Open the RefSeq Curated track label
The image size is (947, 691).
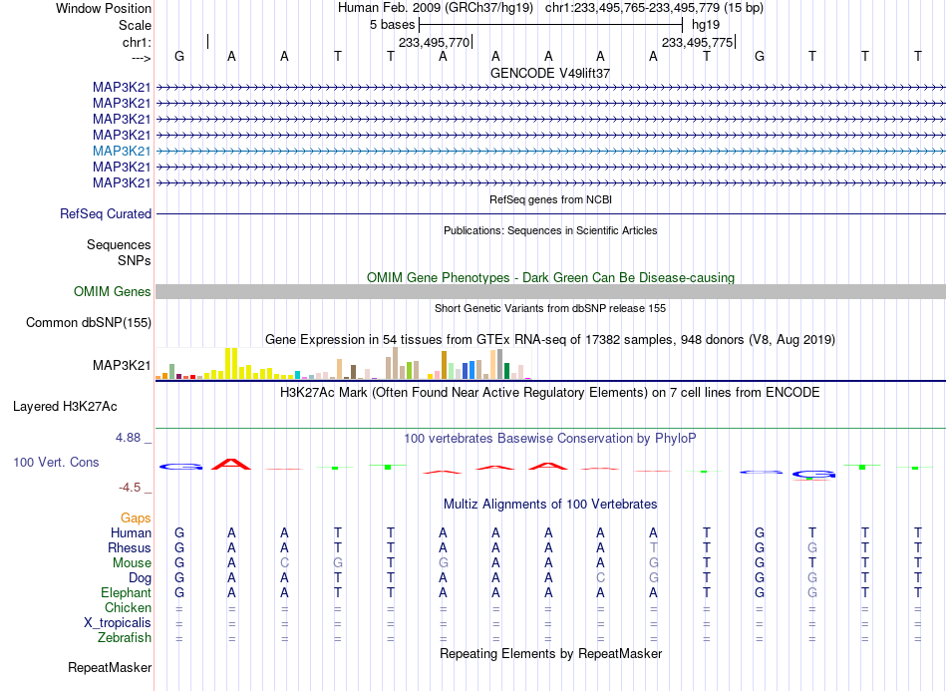coord(106,213)
